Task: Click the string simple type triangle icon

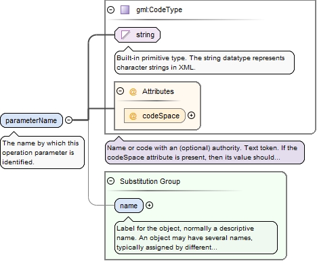Action: 125,35
